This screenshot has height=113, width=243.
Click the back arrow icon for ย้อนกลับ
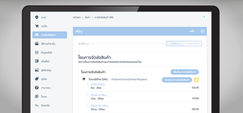click(37, 105)
